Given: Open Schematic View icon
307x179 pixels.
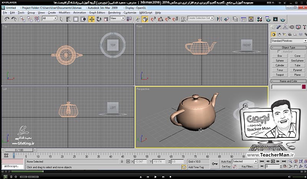Looking at the screenshot, I should point(251,19).
